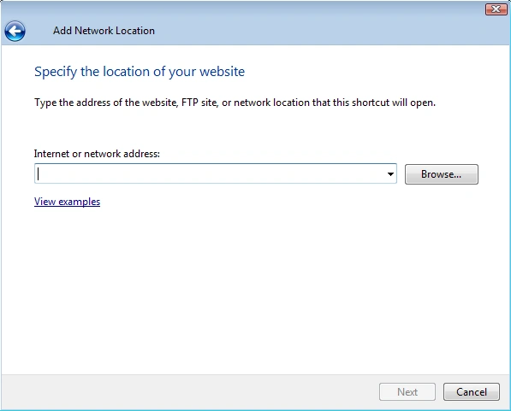The height and width of the screenshot is (411, 511).
Task: Select the Browse... button beside the address box
Action: [x=442, y=174]
